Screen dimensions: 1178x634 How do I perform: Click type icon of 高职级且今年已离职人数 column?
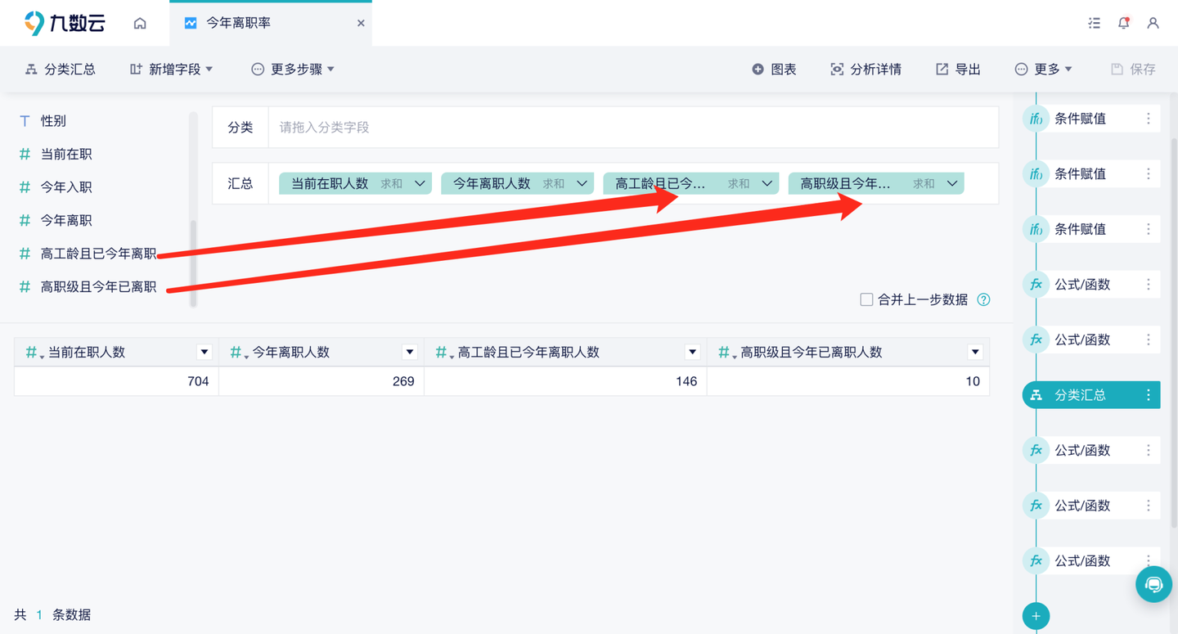point(726,353)
